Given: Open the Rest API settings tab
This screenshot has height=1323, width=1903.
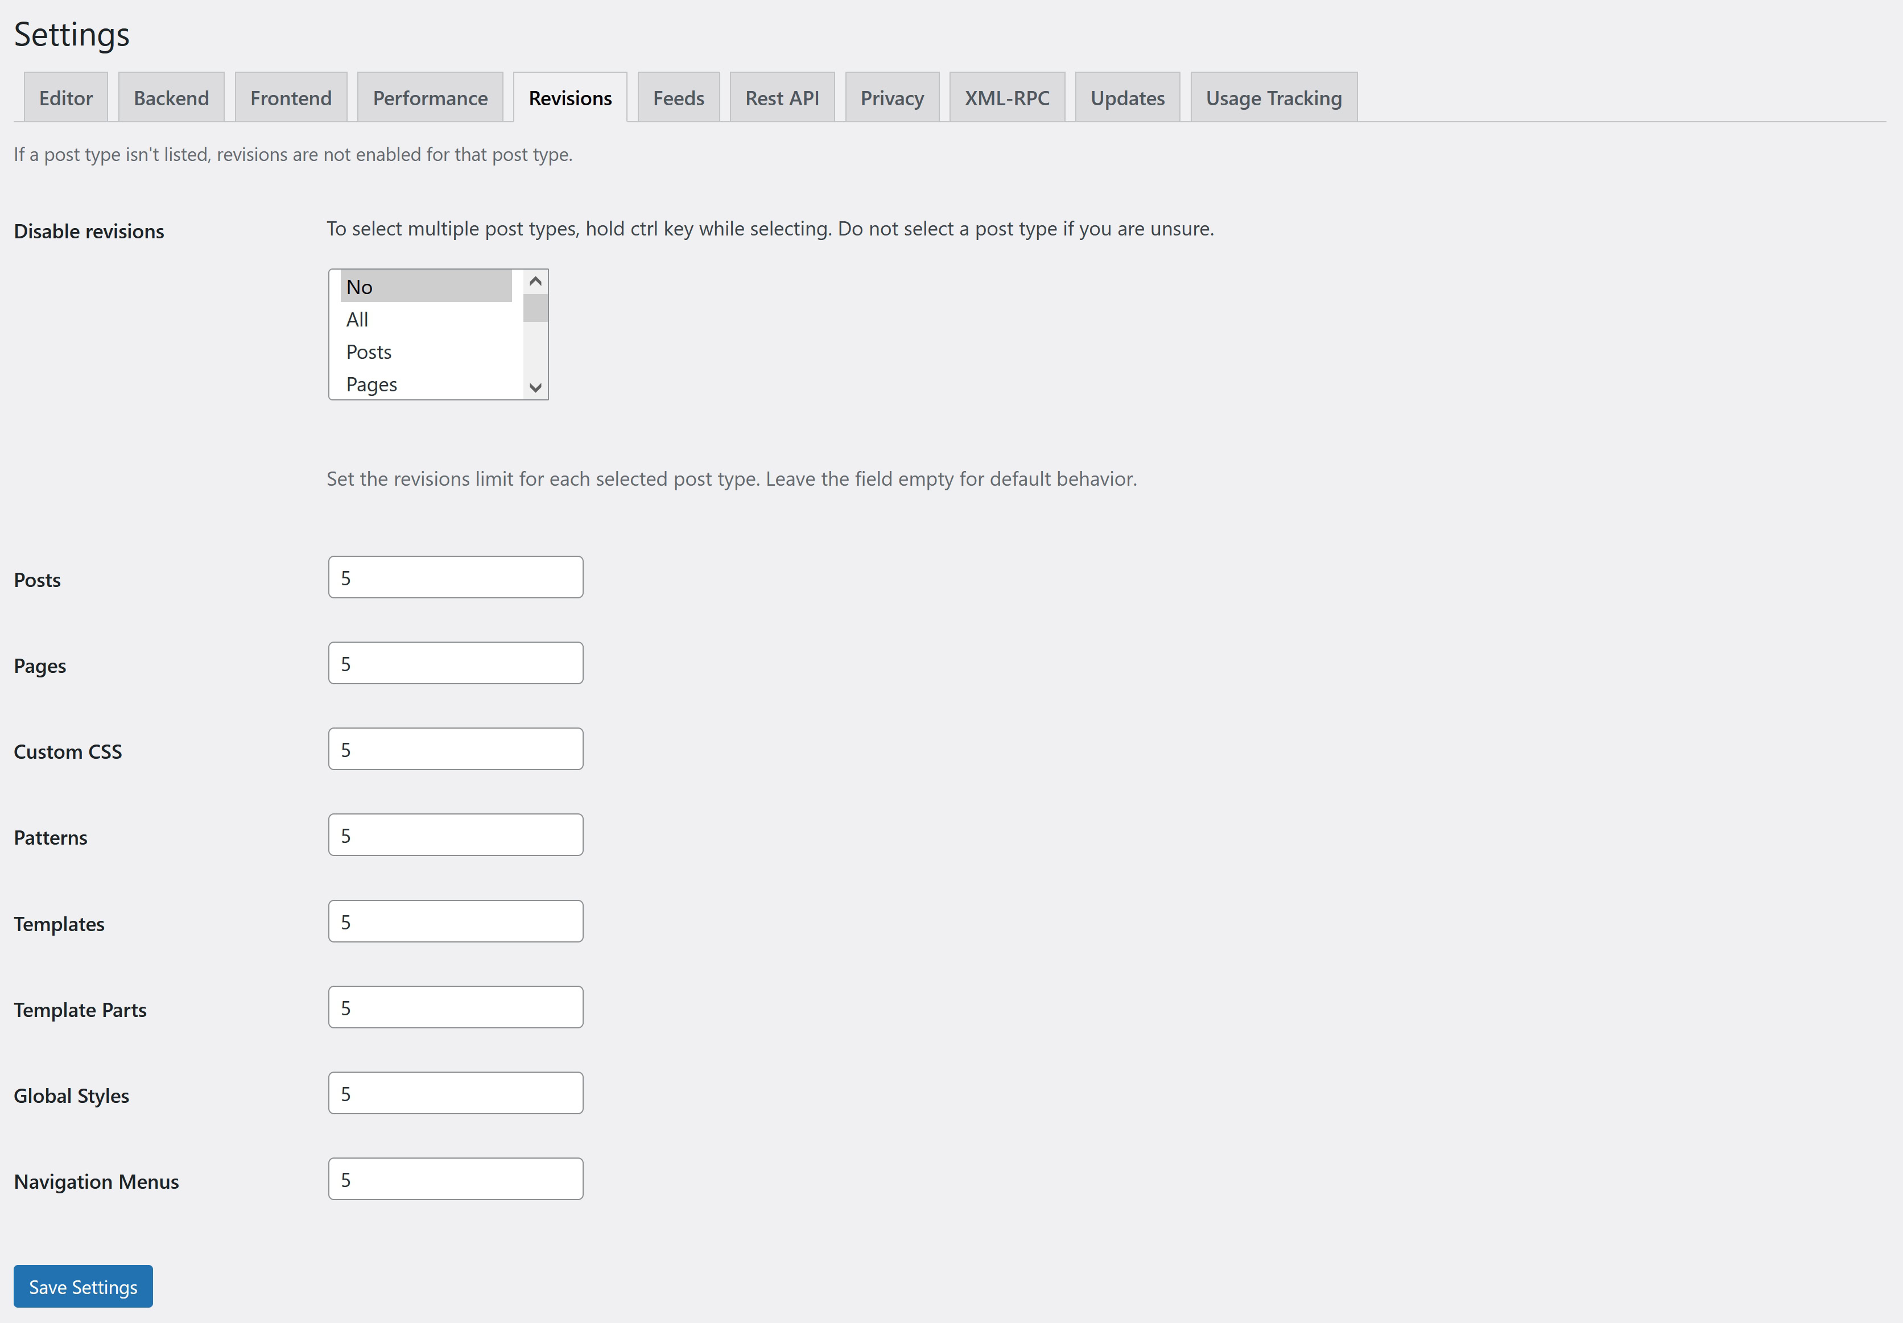Looking at the screenshot, I should pyautogui.click(x=781, y=97).
